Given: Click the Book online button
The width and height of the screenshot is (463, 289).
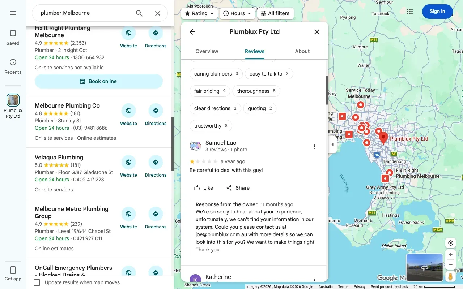Looking at the screenshot, I should [x=99, y=81].
